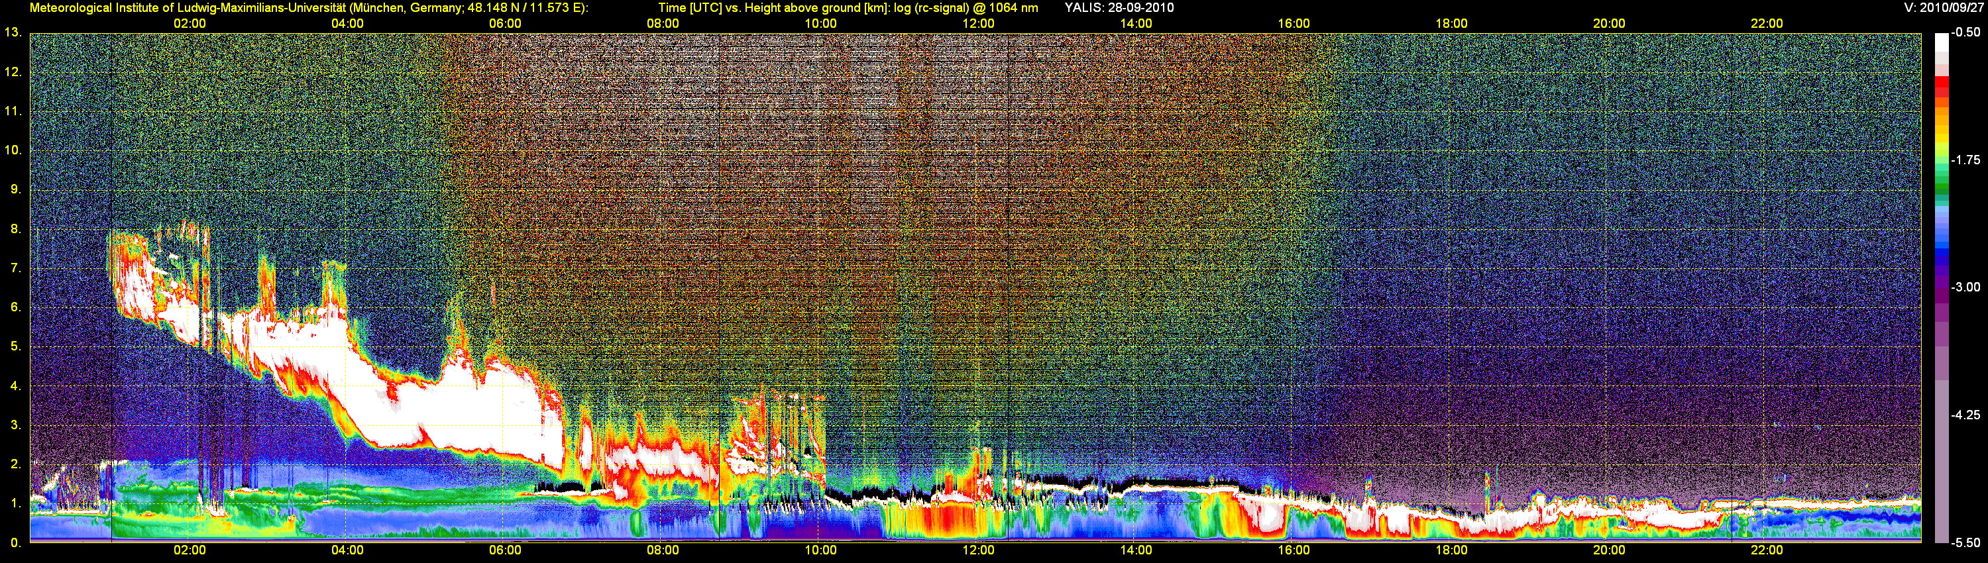Select the 02:00 label on top time axis
Image resolution: width=1988 pixels, height=563 pixels.
click(190, 23)
